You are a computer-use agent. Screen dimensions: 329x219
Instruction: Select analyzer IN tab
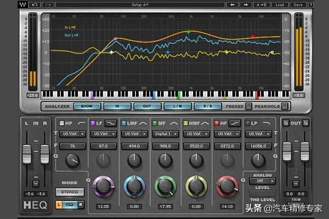click(x=117, y=106)
